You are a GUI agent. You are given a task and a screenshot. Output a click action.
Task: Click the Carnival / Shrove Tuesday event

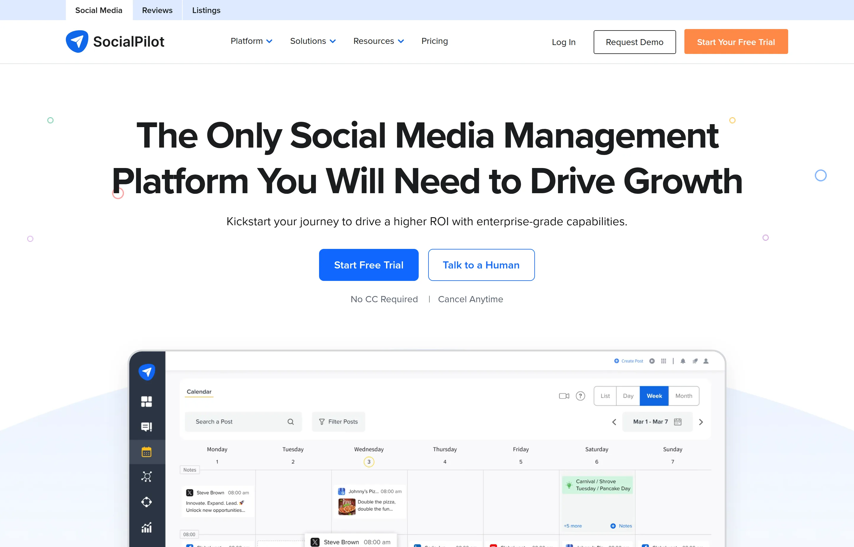597,485
